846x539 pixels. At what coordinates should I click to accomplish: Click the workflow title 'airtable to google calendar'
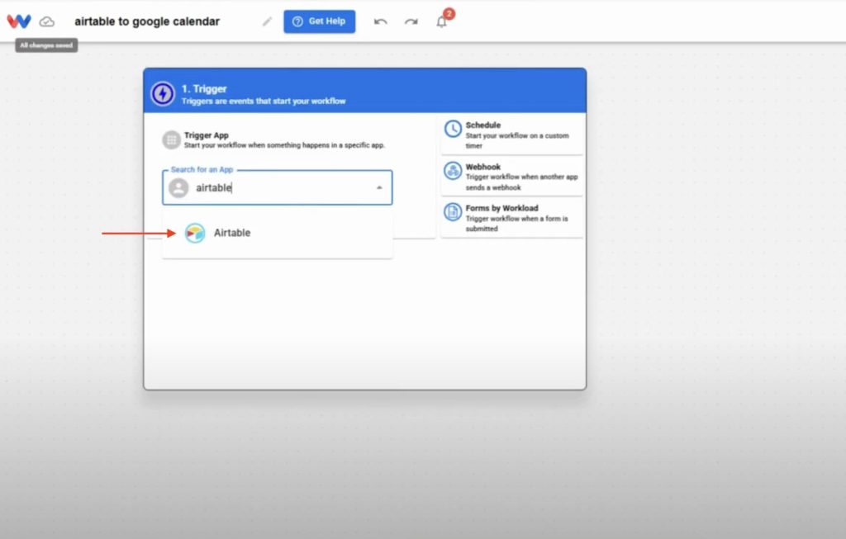(x=147, y=21)
